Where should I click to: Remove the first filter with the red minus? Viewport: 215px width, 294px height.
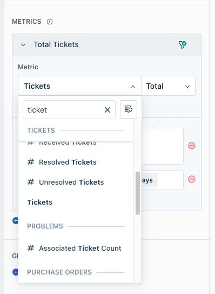(192, 146)
